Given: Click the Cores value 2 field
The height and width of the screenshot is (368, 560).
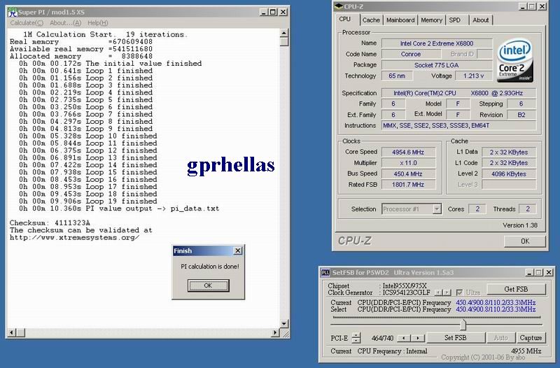Looking at the screenshot, I should tap(477, 209).
